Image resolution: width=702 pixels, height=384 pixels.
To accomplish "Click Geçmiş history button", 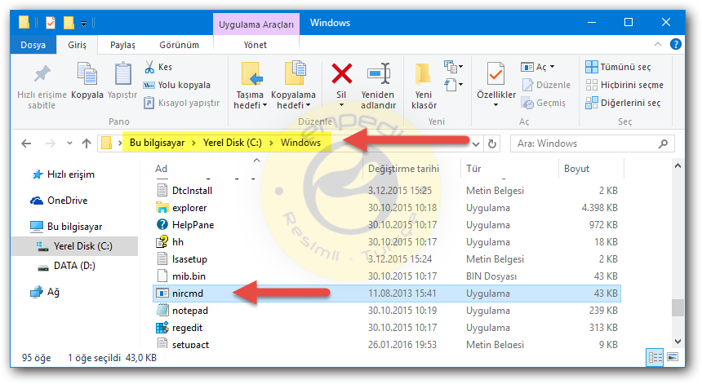I will tap(544, 103).
